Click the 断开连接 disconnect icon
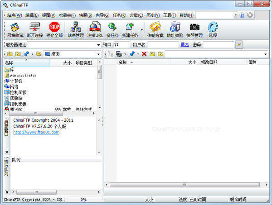The width and height of the screenshot is (272, 205). pyautogui.click(x=35, y=29)
